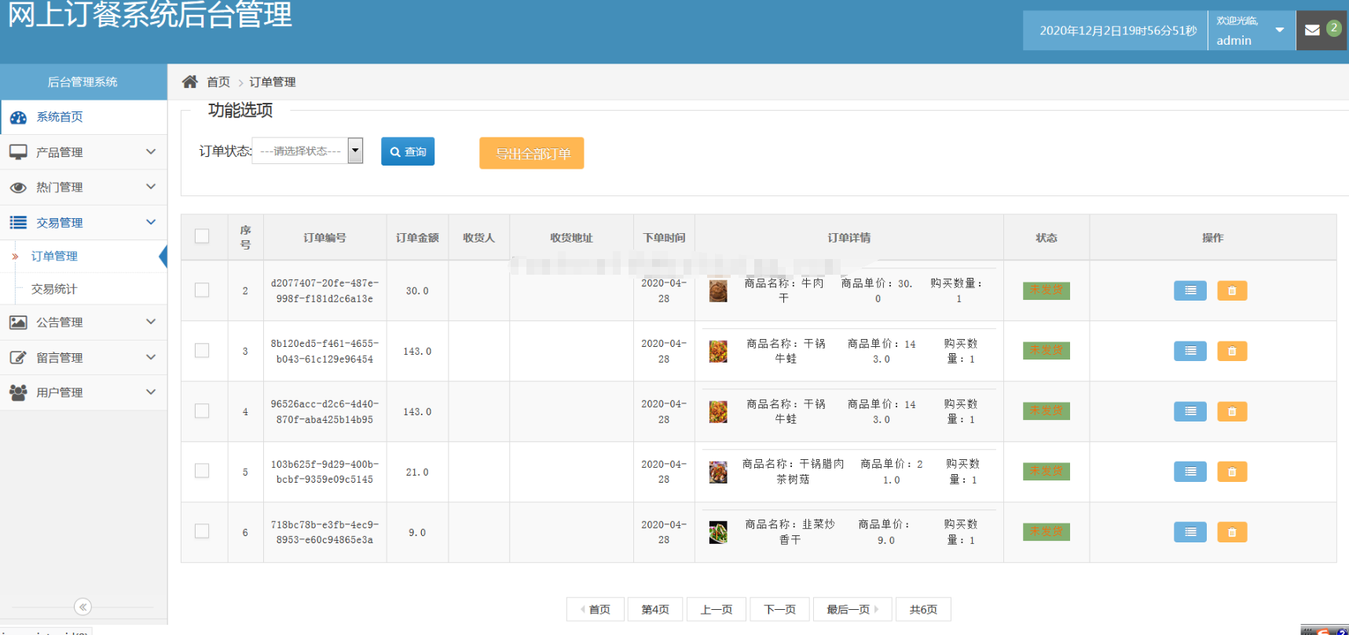Click order amount 21.0 cell

(x=417, y=472)
